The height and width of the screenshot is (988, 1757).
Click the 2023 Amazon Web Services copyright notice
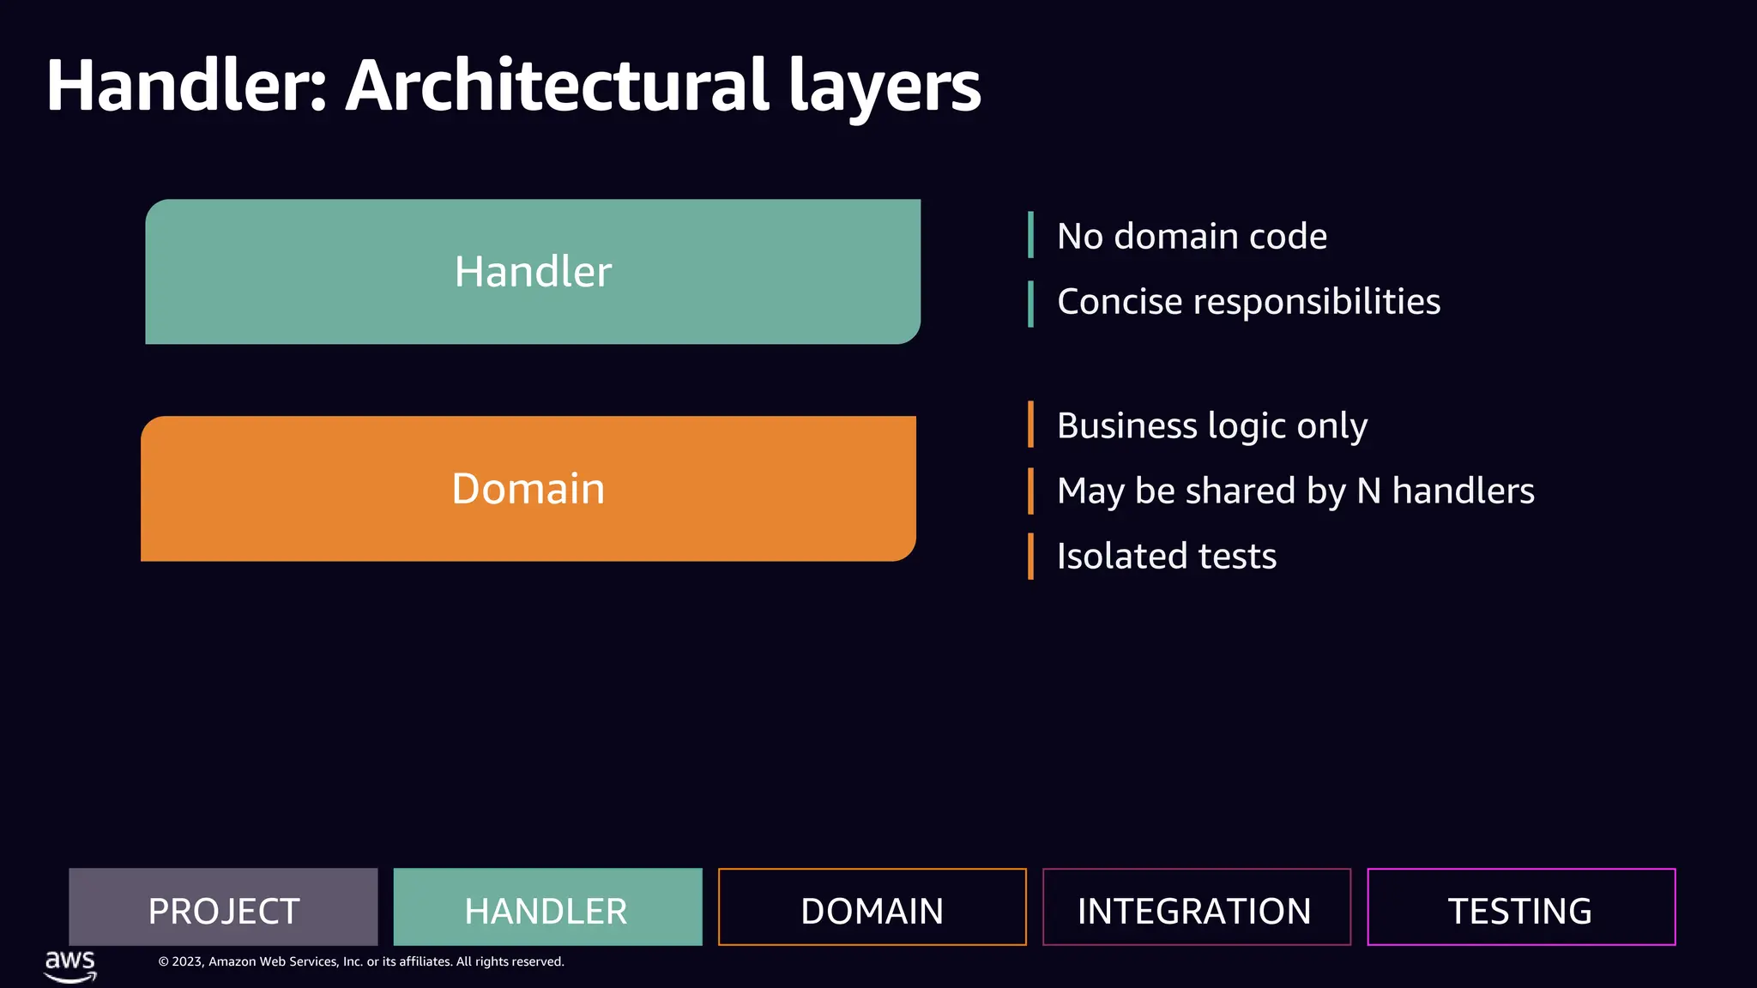(361, 961)
